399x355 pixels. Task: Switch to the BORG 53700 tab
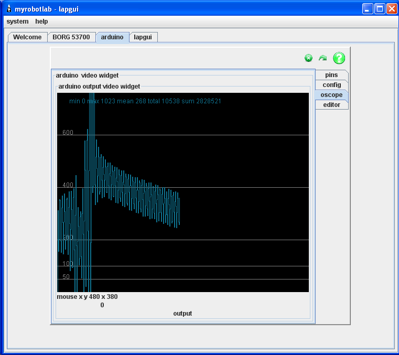(x=71, y=37)
